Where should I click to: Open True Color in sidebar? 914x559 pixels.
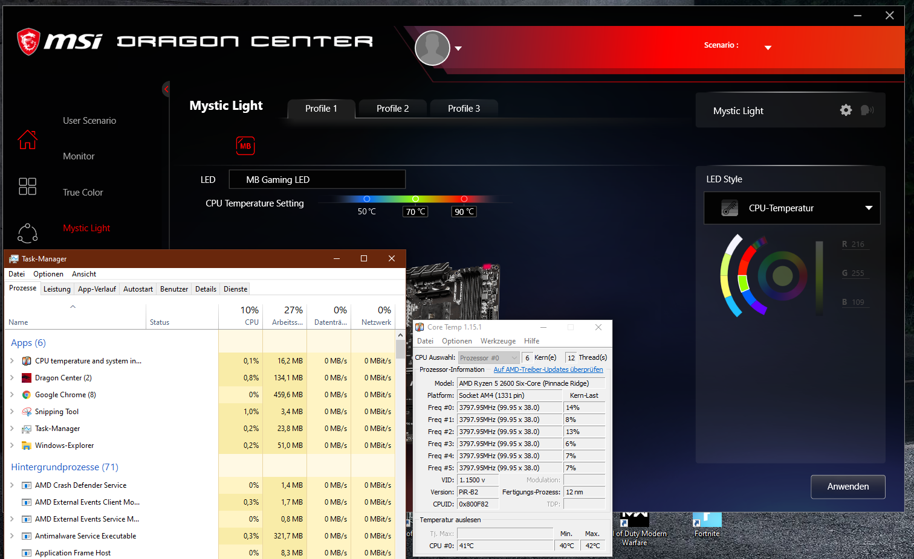click(x=83, y=193)
